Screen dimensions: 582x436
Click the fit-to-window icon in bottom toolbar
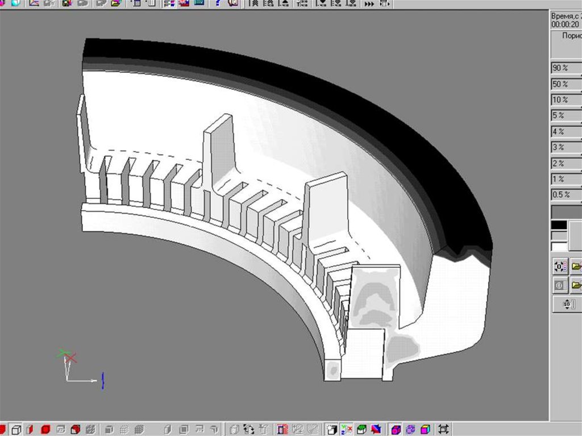pyautogui.click(x=444, y=429)
